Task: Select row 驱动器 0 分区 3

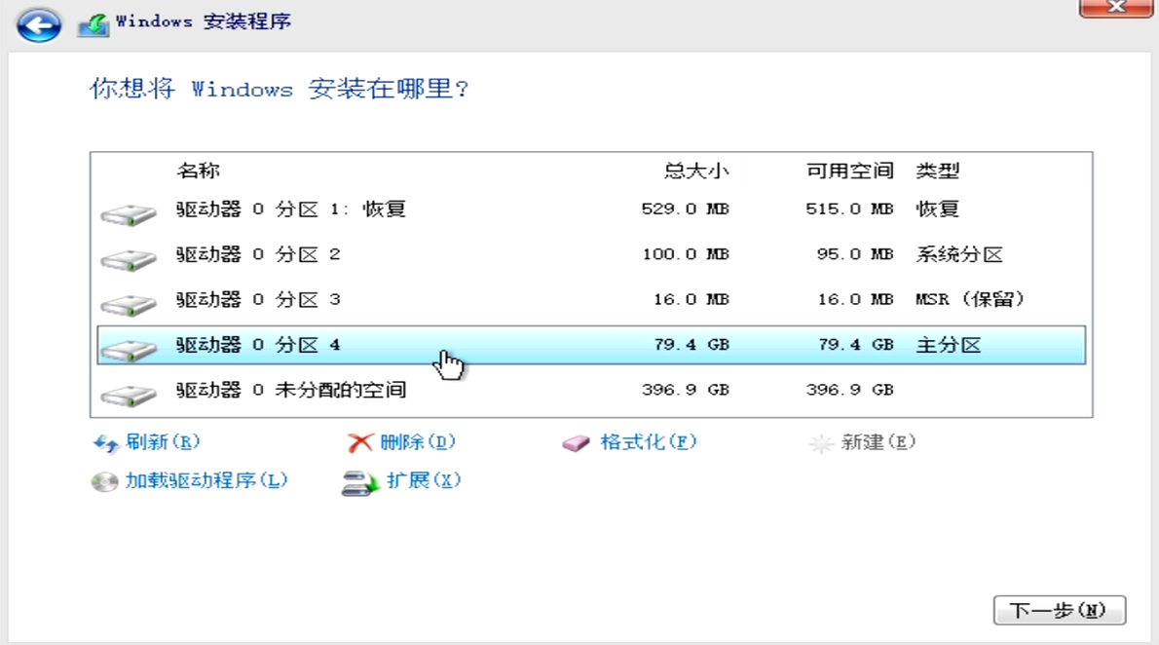Action: pyautogui.click(x=591, y=299)
